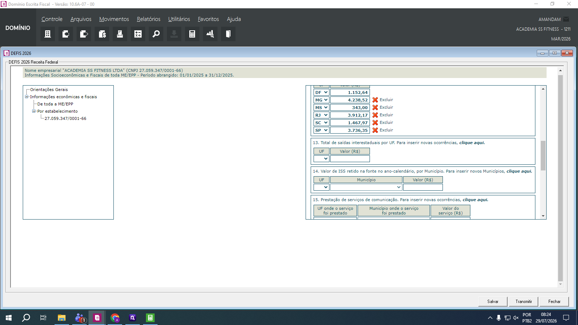Click 'clique aqui' link in section 13
The width and height of the screenshot is (578, 325).
click(472, 143)
